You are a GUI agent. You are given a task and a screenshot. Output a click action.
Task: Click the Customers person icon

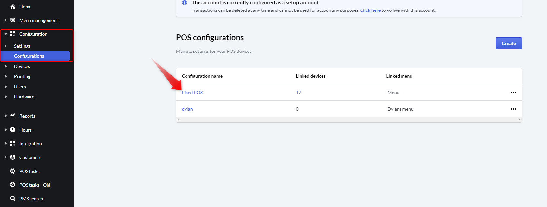[12, 157]
